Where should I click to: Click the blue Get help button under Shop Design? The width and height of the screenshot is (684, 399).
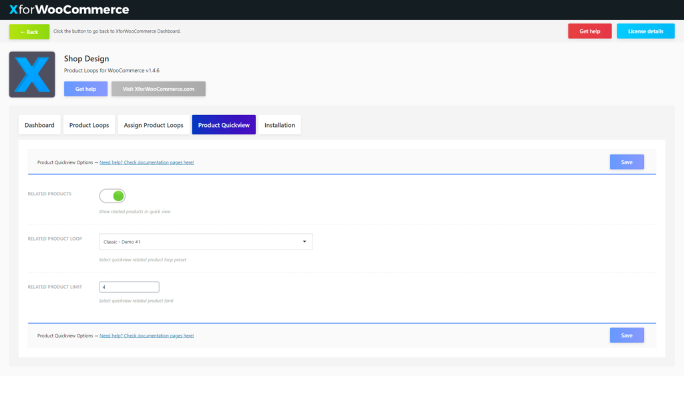(85, 89)
